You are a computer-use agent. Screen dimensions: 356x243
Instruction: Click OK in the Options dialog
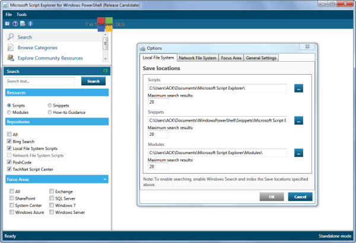pyautogui.click(x=272, y=197)
